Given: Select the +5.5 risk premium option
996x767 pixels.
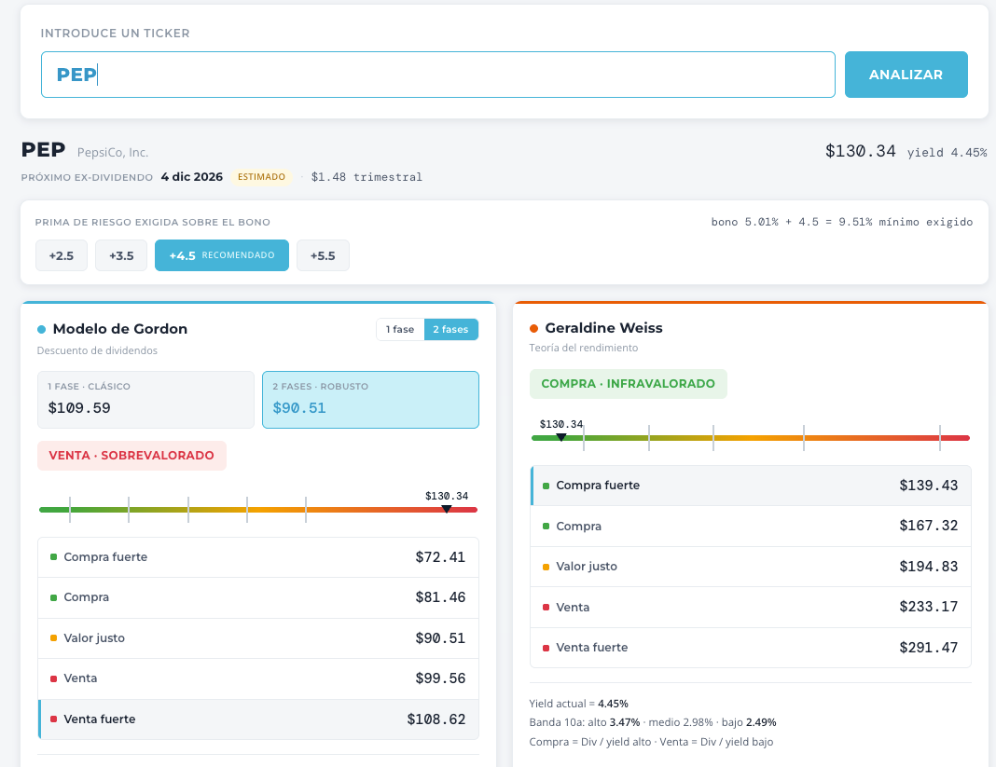Looking at the screenshot, I should [x=323, y=255].
